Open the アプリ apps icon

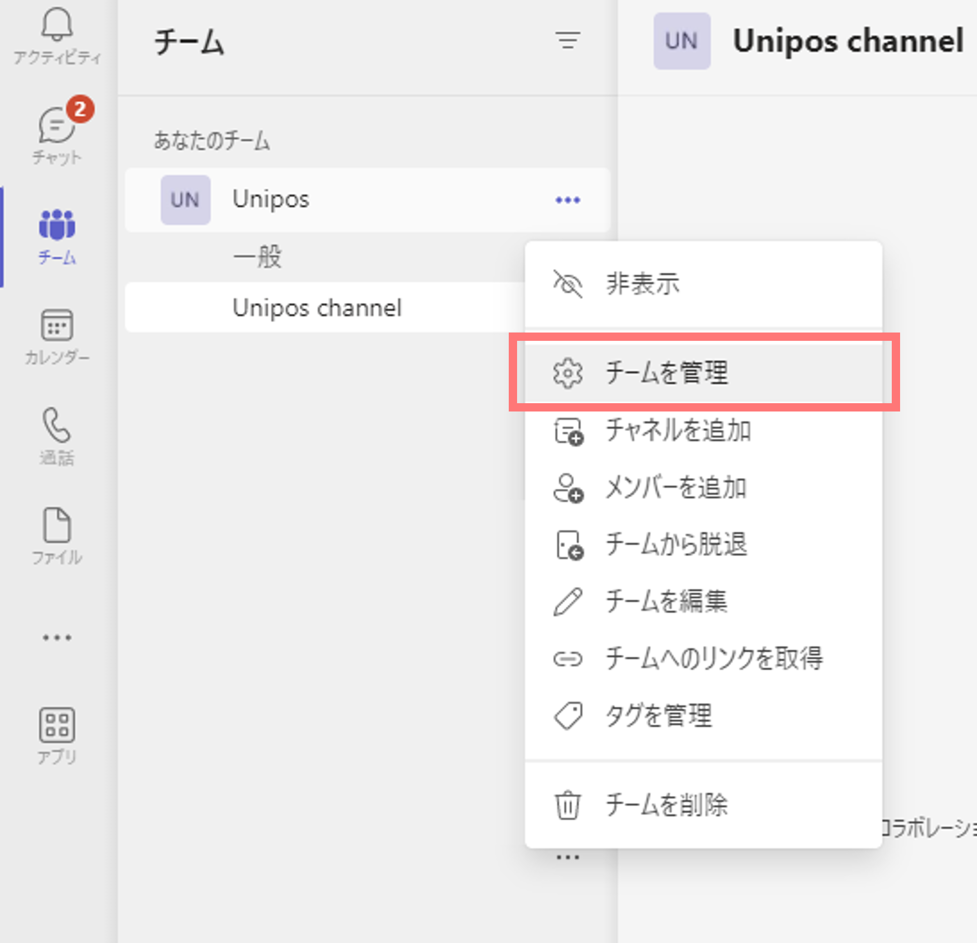coord(57,736)
